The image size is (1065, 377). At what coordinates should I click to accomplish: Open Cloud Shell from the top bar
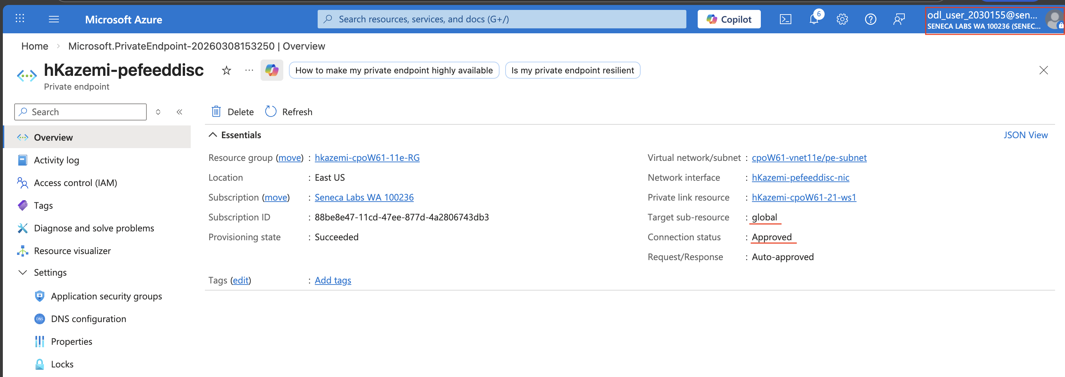tap(785, 19)
